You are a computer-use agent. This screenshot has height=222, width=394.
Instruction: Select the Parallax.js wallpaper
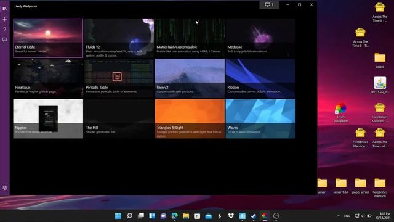click(48, 78)
